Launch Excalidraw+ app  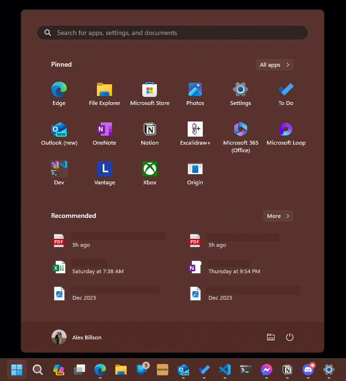(195, 134)
